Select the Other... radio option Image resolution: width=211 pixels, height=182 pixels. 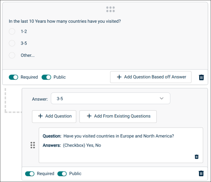point(12,55)
